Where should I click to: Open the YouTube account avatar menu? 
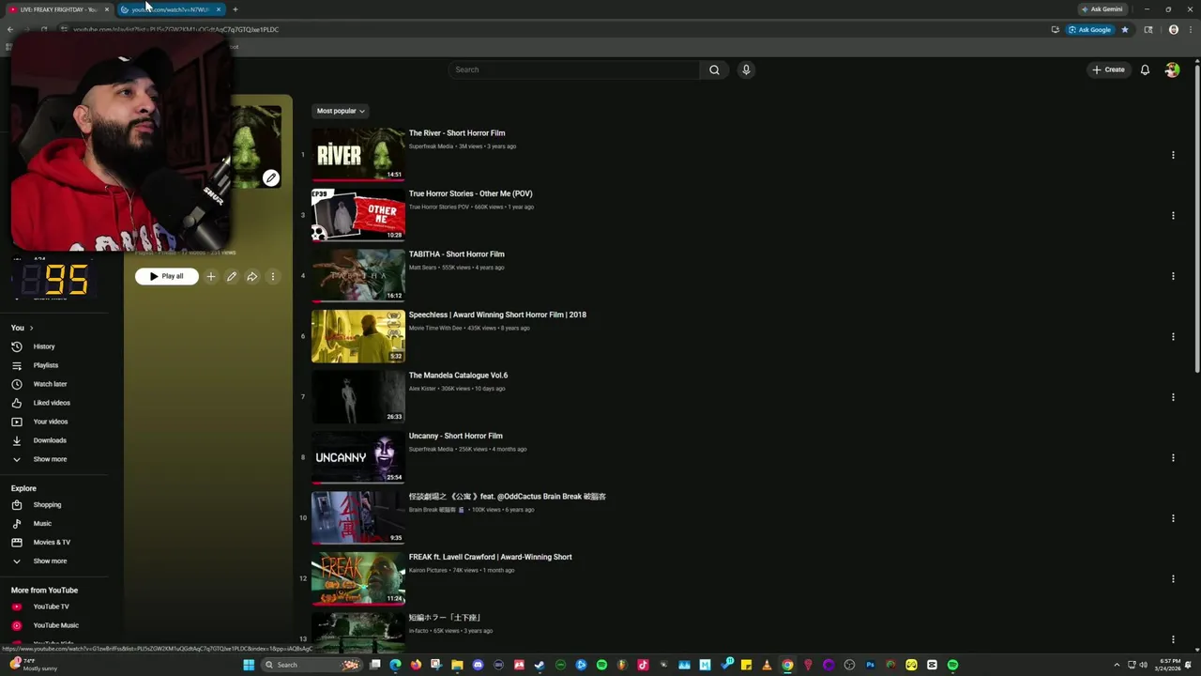(x=1172, y=69)
